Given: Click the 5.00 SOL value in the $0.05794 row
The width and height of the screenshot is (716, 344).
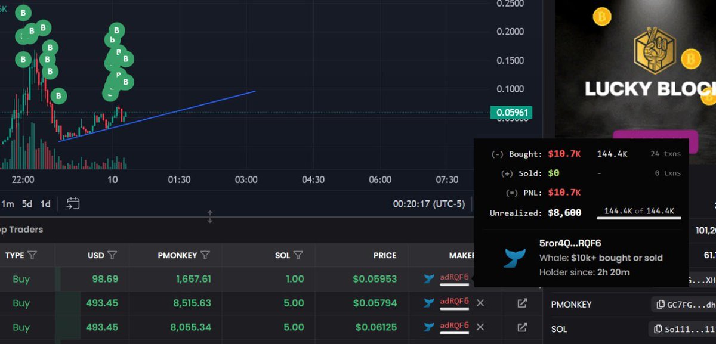Looking at the screenshot, I should tap(294, 303).
